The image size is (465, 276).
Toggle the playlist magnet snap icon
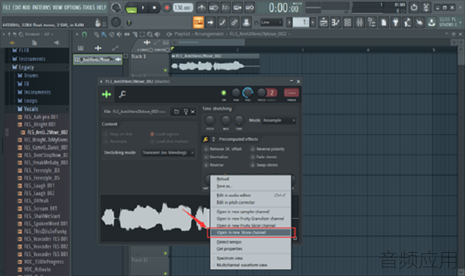pyautogui.click(x=84, y=35)
